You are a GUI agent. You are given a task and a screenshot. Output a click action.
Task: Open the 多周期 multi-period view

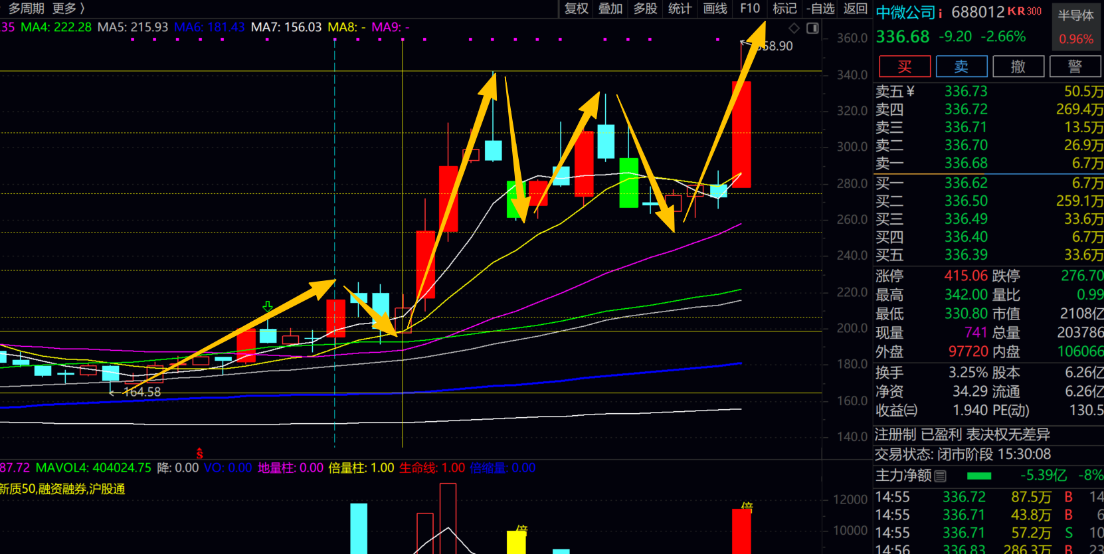[x=27, y=9]
